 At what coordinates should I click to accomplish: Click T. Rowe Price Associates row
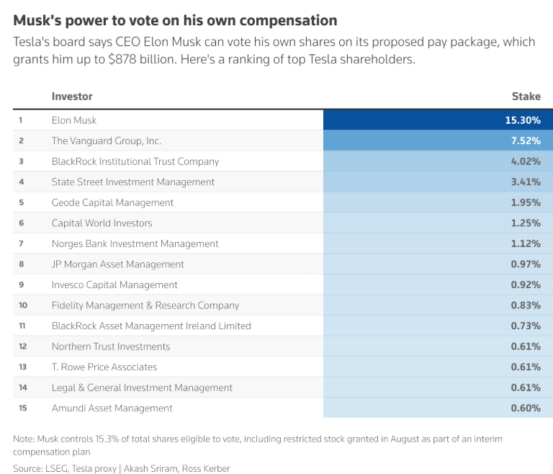[104, 367]
